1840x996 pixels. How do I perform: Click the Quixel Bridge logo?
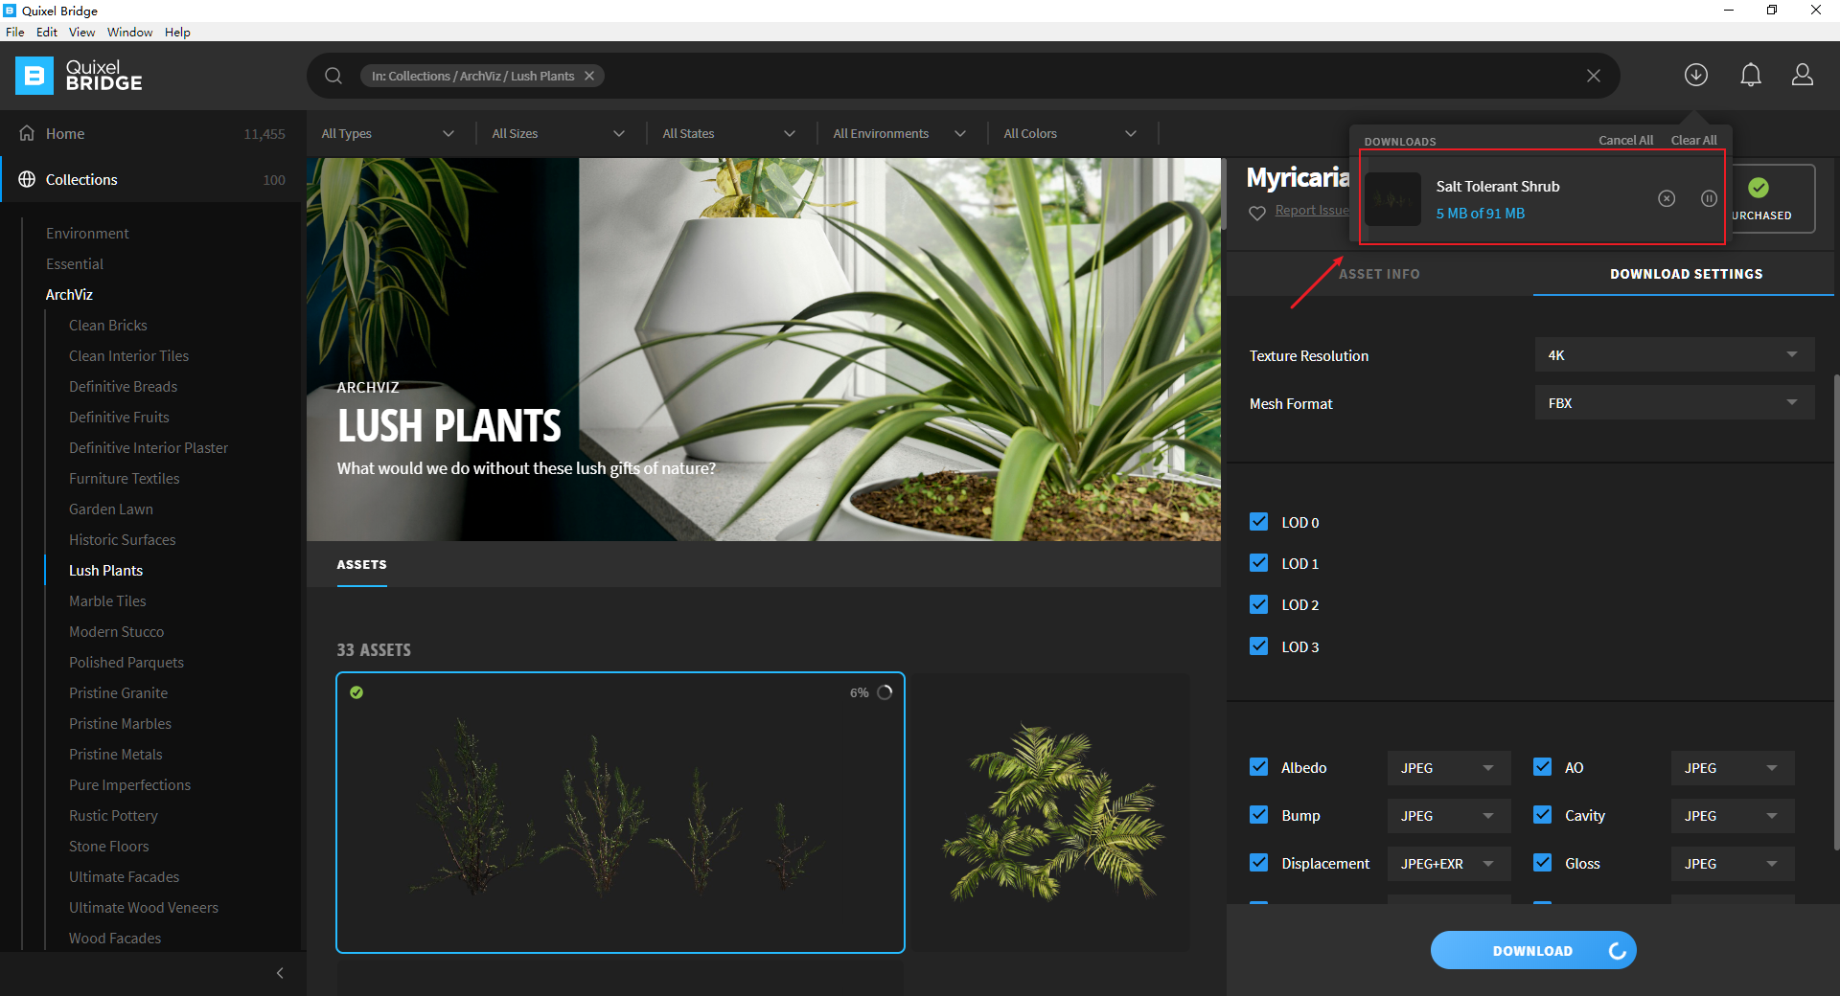(79, 76)
